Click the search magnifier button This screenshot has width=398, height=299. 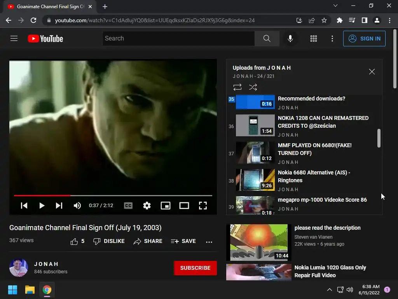[267, 39]
